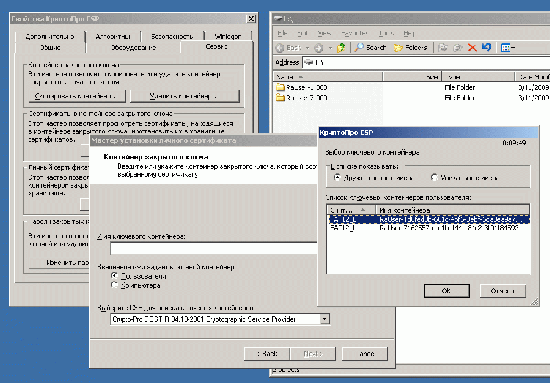Go up one folder level icon
Image resolution: width=550 pixels, height=383 pixels.
(x=341, y=48)
